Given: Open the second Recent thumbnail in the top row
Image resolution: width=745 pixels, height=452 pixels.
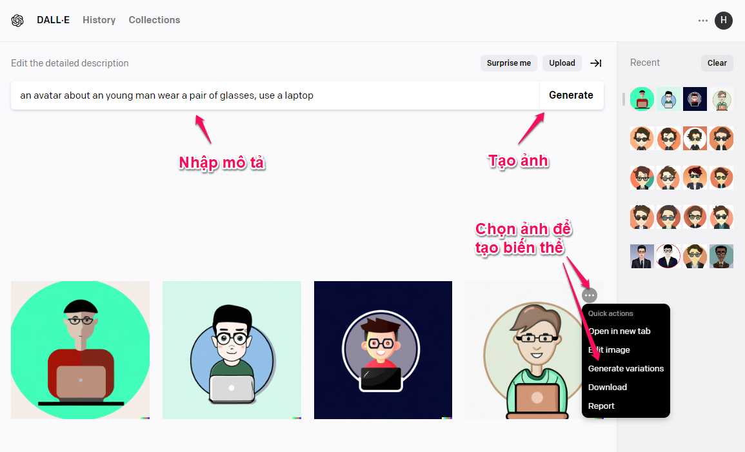Looking at the screenshot, I should pos(668,99).
